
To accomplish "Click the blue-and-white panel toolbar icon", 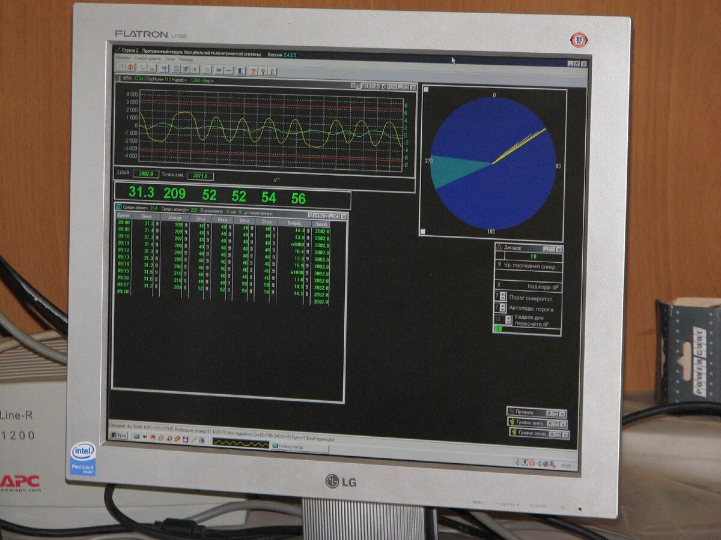I will (242, 71).
